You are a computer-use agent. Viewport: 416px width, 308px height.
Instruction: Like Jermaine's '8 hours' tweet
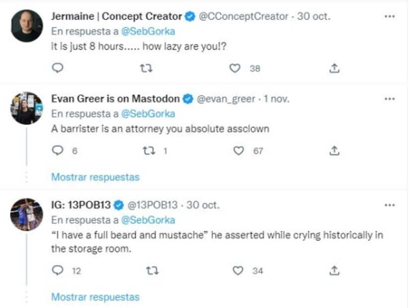[235, 69]
